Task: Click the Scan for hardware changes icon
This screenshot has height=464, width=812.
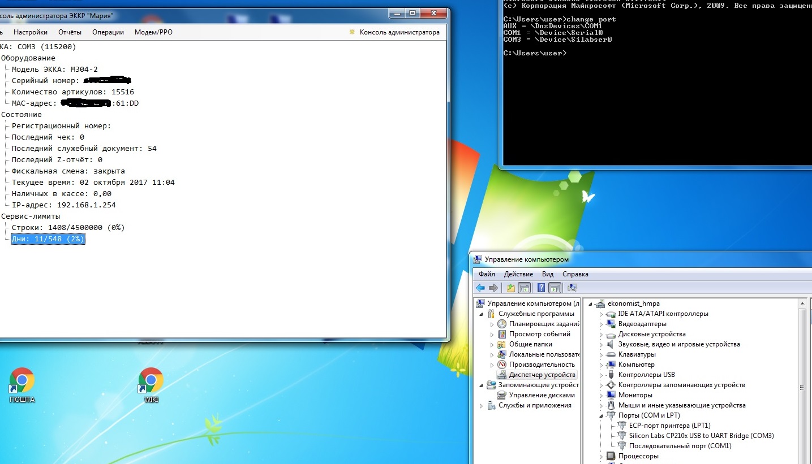Action: [572, 288]
